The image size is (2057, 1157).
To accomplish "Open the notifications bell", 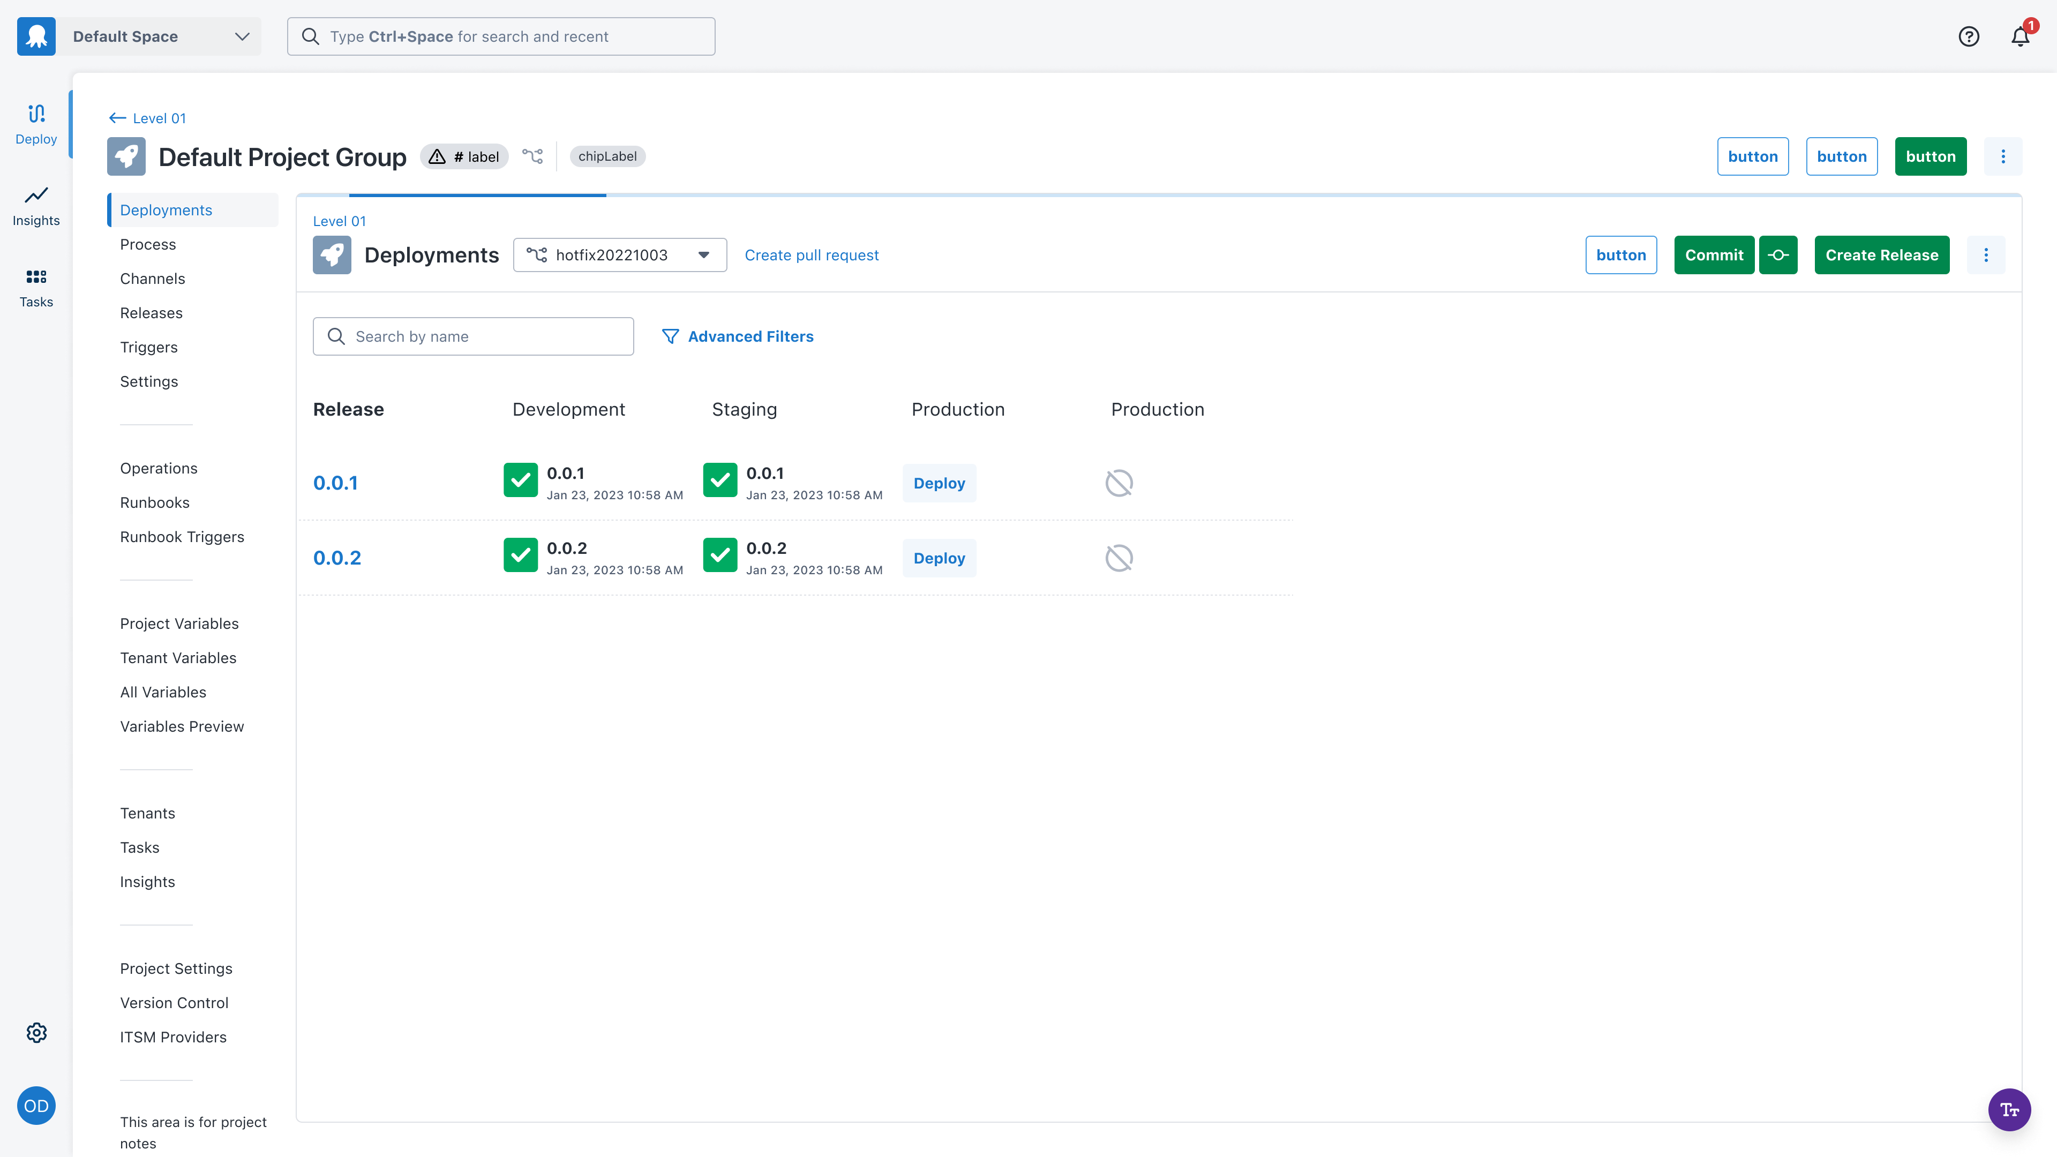I will tap(2020, 37).
